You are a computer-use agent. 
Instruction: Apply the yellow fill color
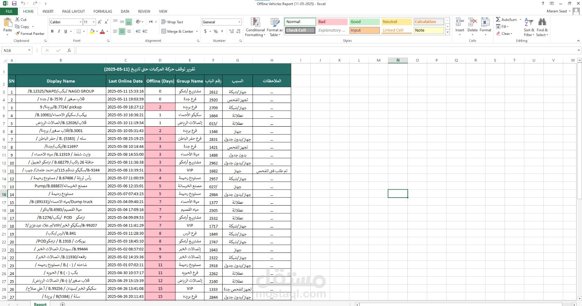(92, 31)
